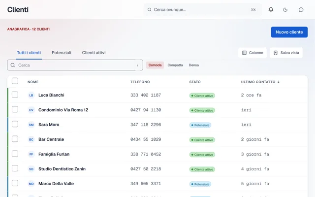This screenshot has width=315, height=197.
Task: Click the Clienti page title
Action: tap(18, 10)
